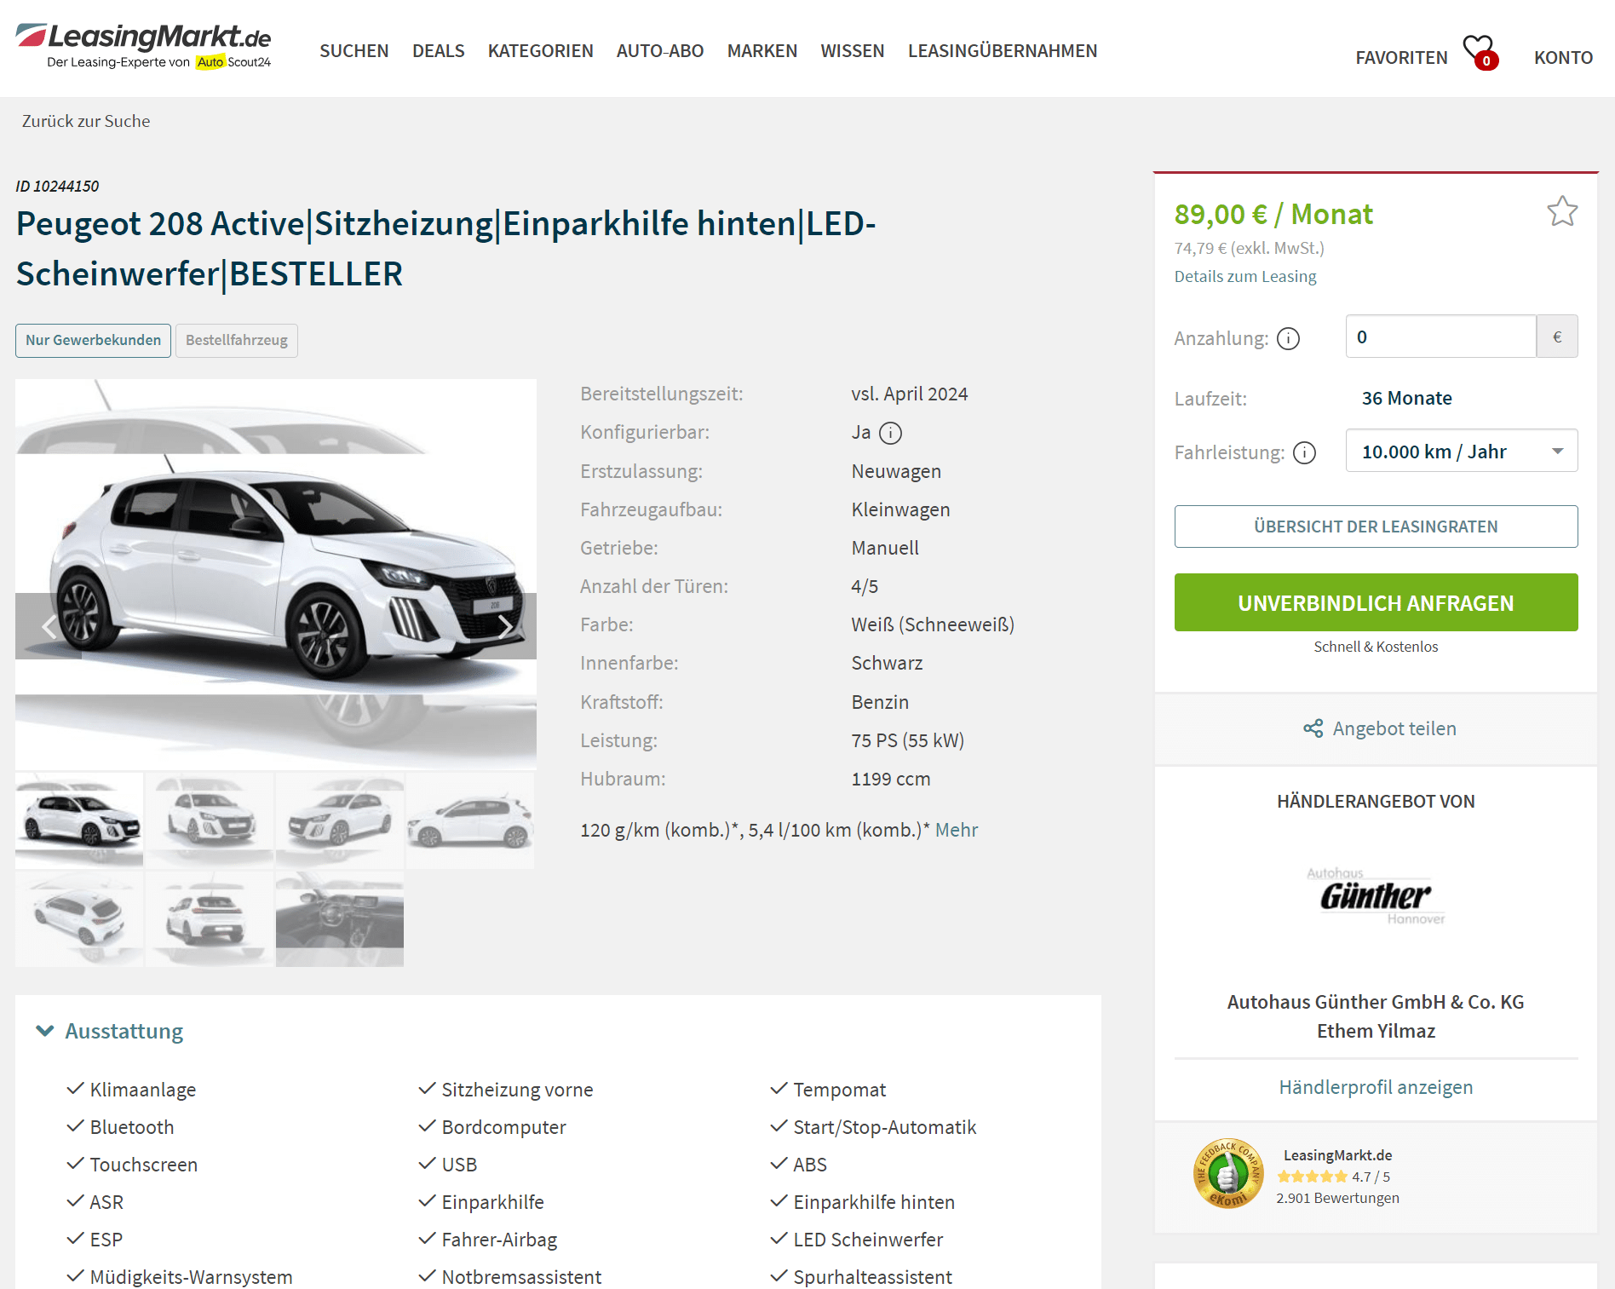The width and height of the screenshot is (1615, 1289).
Task: Select interior dashboard thumbnail
Action: (x=340, y=918)
